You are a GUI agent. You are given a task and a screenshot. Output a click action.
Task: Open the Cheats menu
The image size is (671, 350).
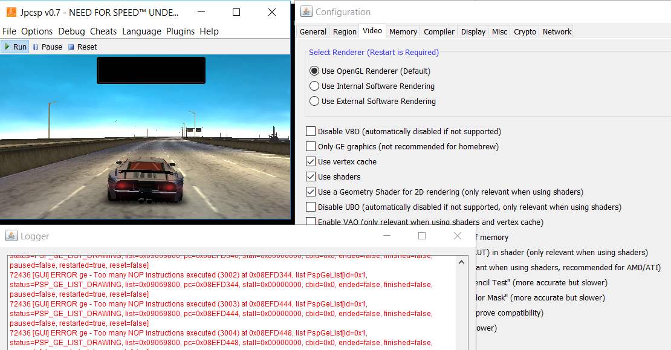click(103, 31)
